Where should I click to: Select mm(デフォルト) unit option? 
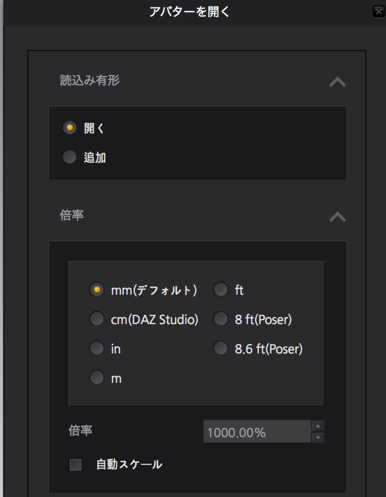pyautogui.click(x=97, y=290)
